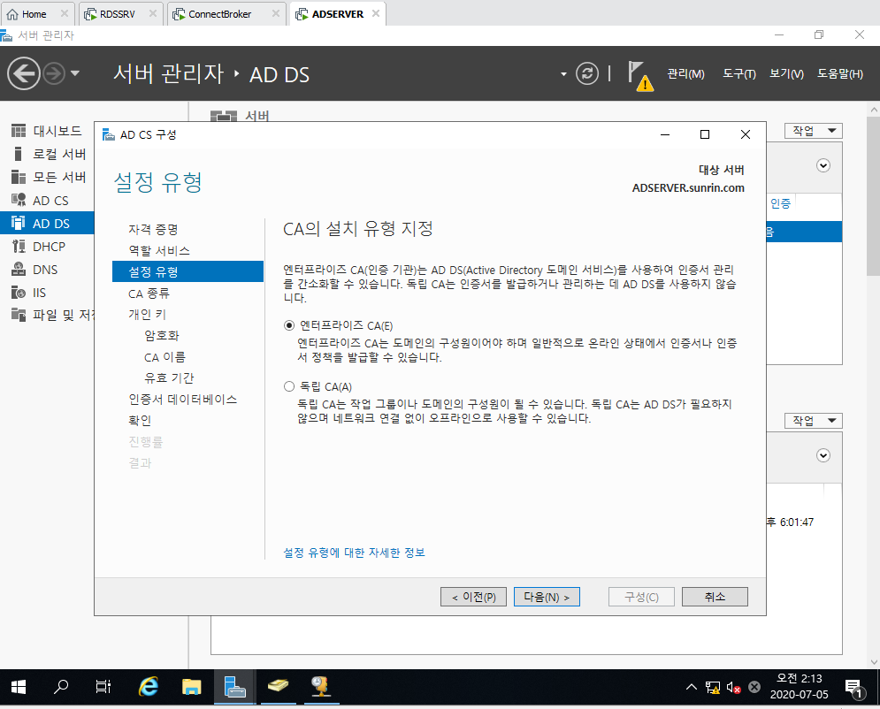Click the AD CS certificate icon in sidebar

point(19,201)
